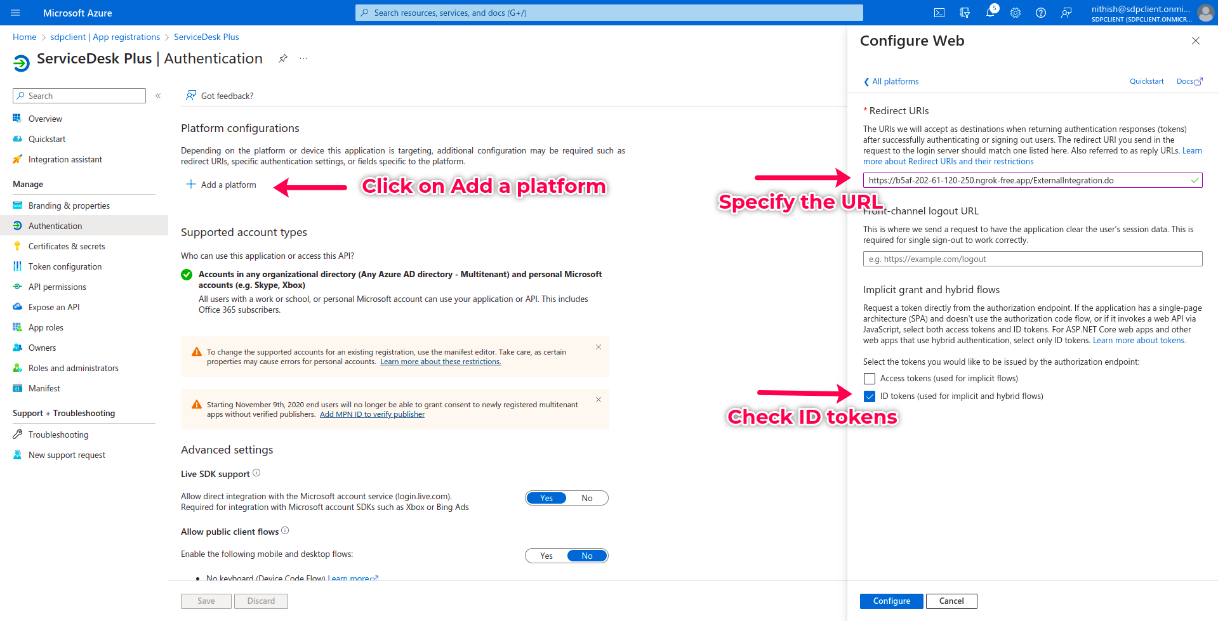Open Token configuration
The image size is (1218, 621).
pyautogui.click(x=65, y=266)
